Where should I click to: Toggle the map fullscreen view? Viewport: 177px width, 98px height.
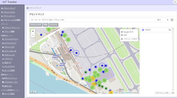pyautogui.click(x=33, y=41)
